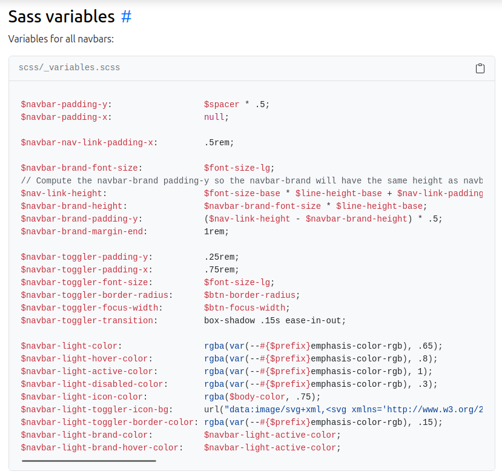Click $navbar-light-disabled-color variable
Viewport: 502px width, 474px height.
[x=92, y=384]
